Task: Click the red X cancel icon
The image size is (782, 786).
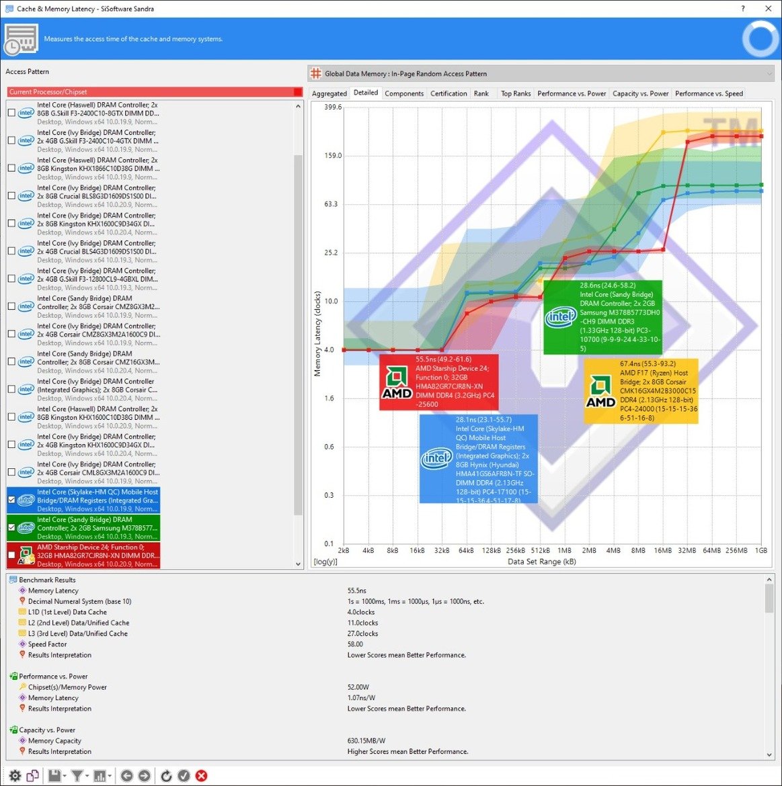Action: point(201,775)
